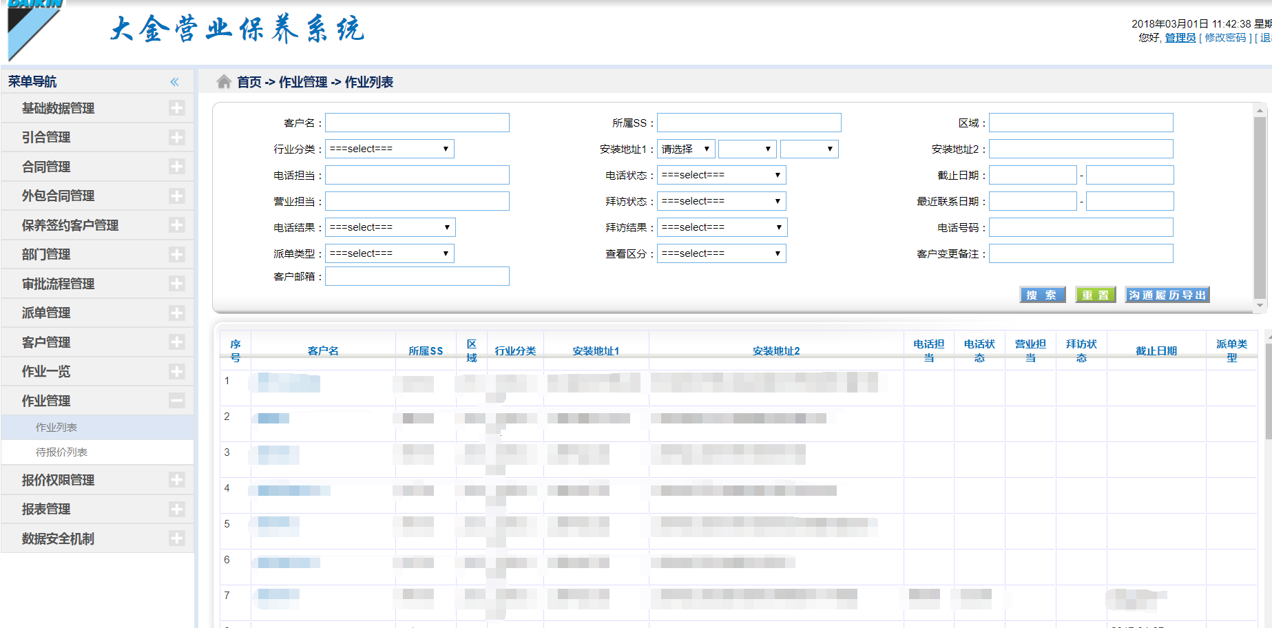
Task: Click the 搜索 button
Action: tap(1043, 295)
